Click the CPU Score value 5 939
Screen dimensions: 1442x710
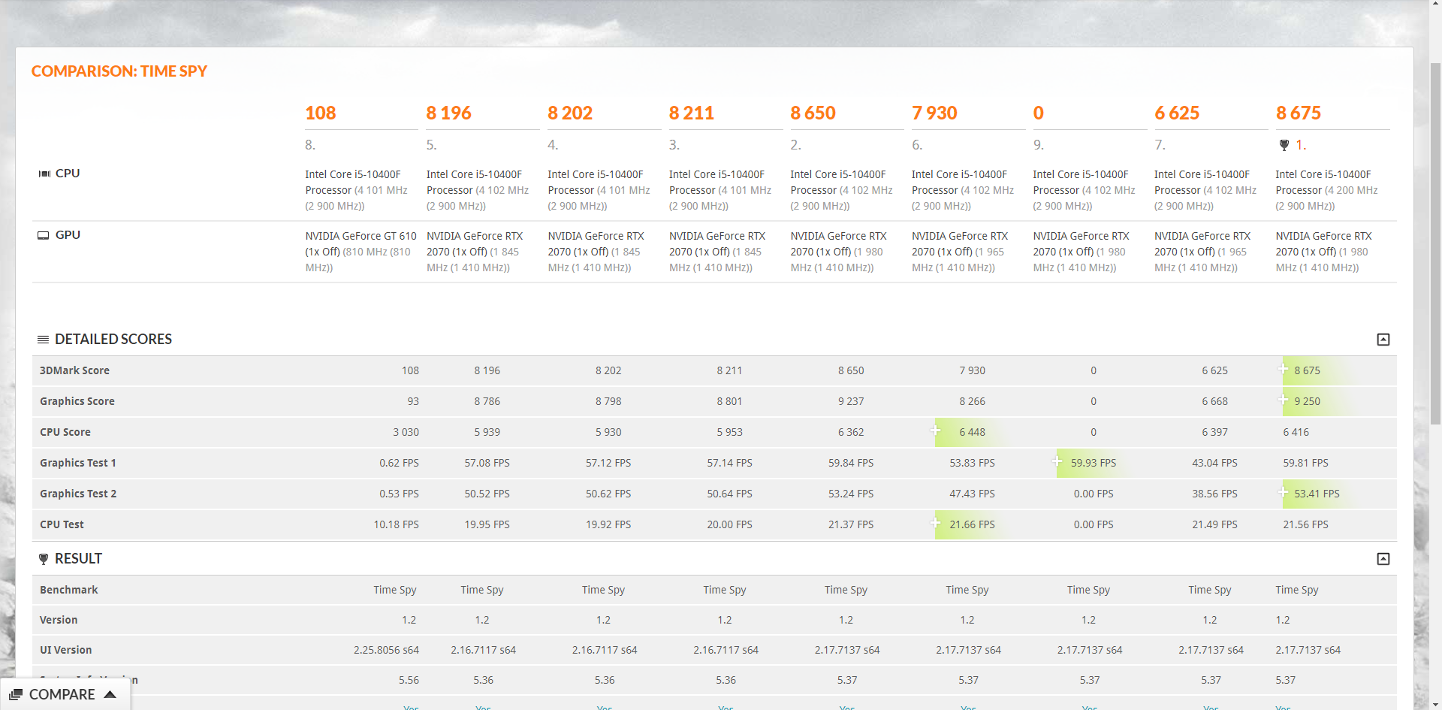click(x=487, y=432)
